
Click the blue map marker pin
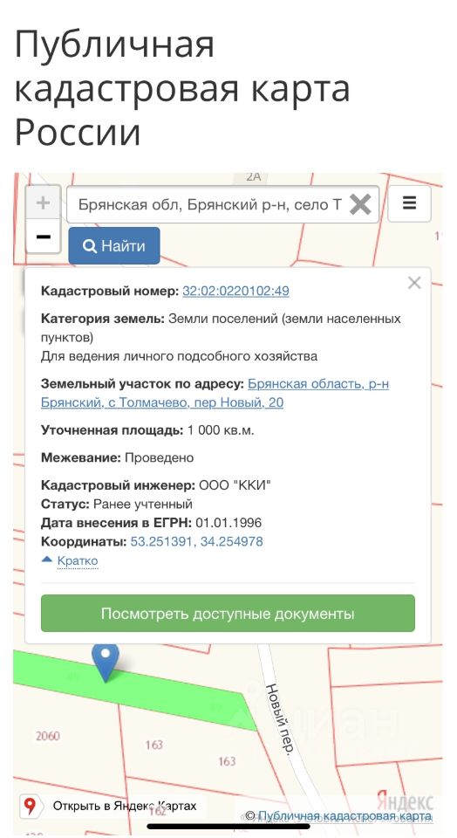tap(106, 662)
